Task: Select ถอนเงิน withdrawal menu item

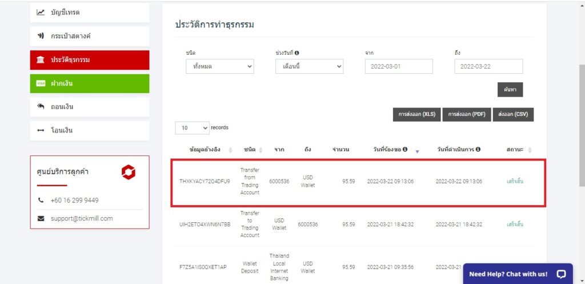Action: point(90,107)
